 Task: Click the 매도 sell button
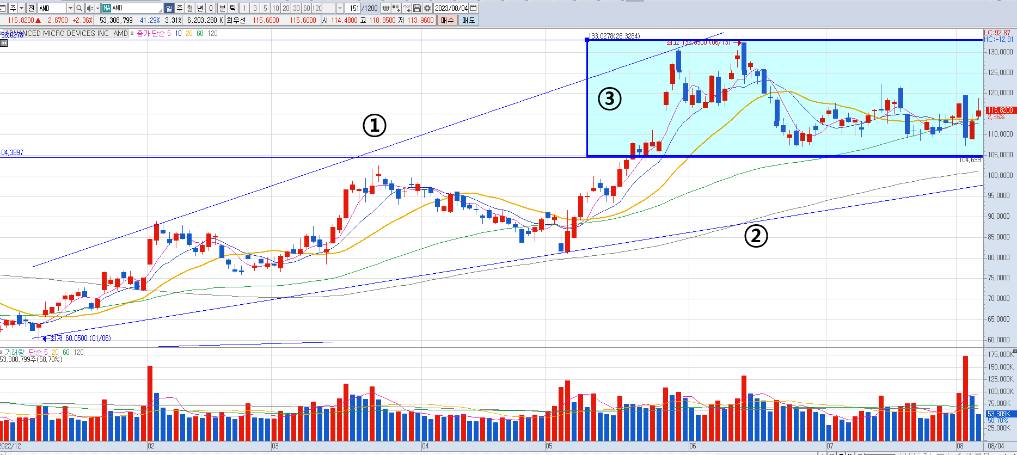point(469,20)
